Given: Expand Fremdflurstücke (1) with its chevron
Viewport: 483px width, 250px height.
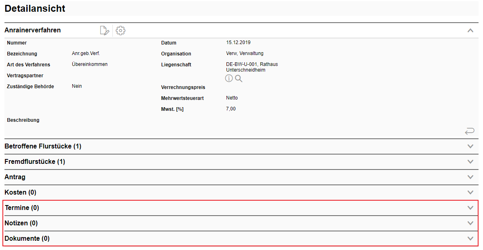Looking at the screenshot, I should click(470, 162).
